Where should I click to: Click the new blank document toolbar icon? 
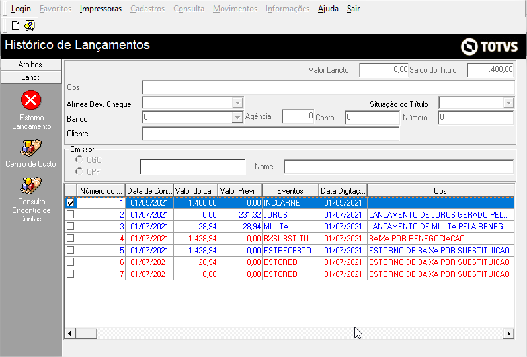tap(15, 26)
